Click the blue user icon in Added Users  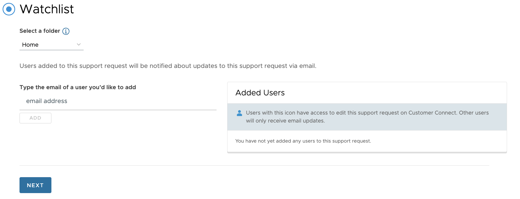(240, 113)
